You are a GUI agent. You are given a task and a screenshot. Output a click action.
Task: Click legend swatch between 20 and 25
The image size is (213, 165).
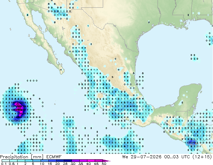click(60, 161)
